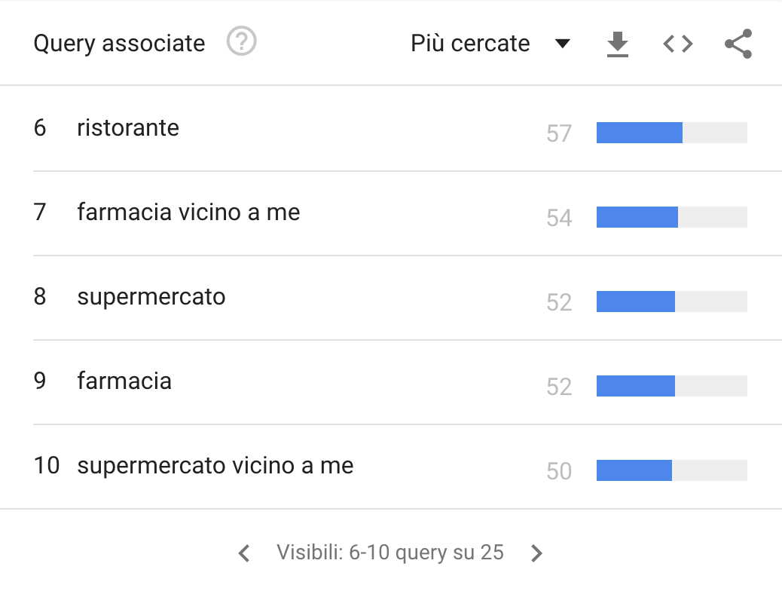Image resolution: width=782 pixels, height=591 pixels.
Task: Click the Visibili 6-10 query su 25 text
Action: point(389,553)
